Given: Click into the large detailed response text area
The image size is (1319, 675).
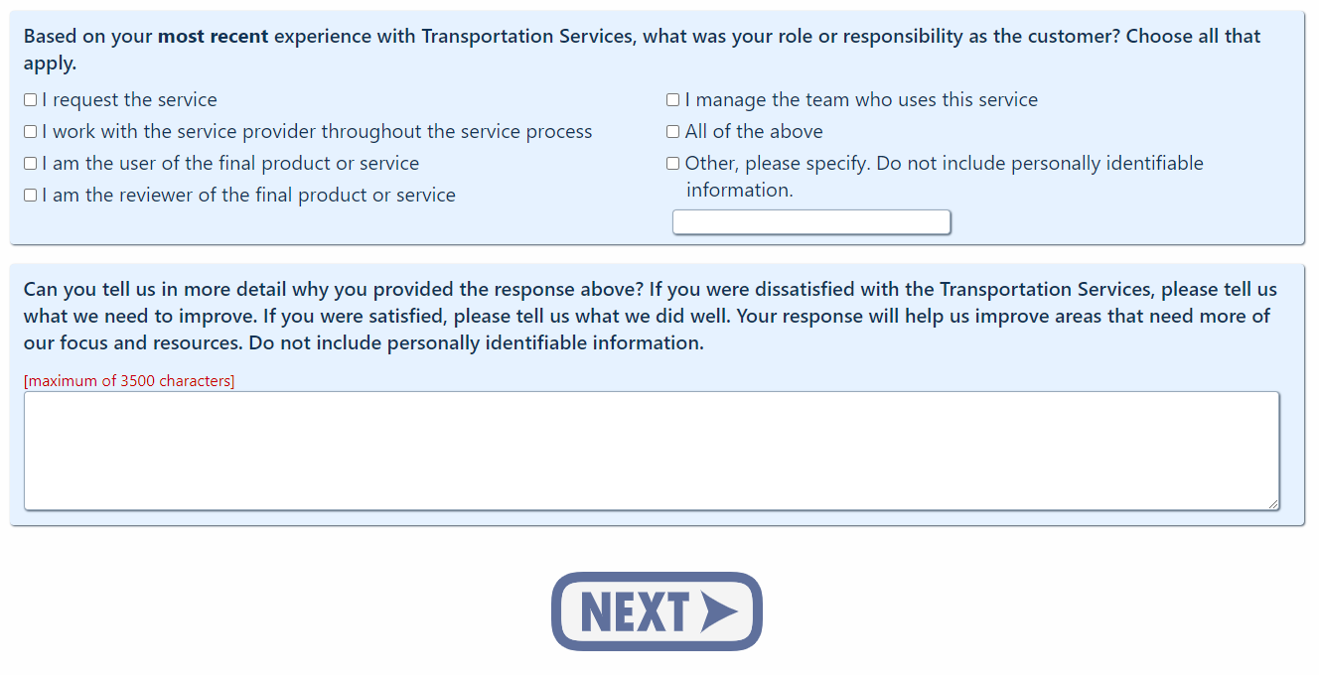Looking at the screenshot, I should click(x=651, y=451).
